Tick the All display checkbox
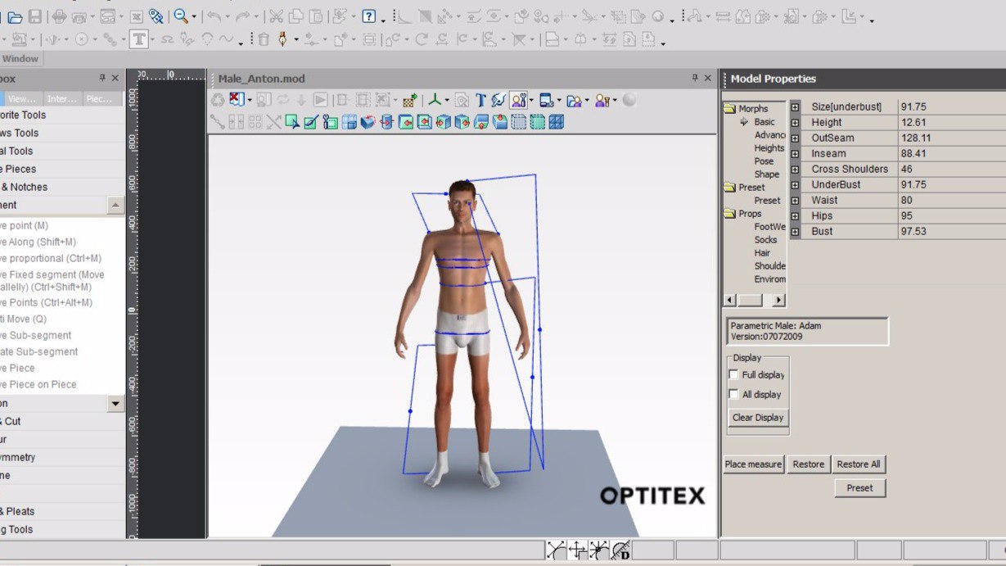The height and width of the screenshot is (566, 1006). [x=733, y=395]
